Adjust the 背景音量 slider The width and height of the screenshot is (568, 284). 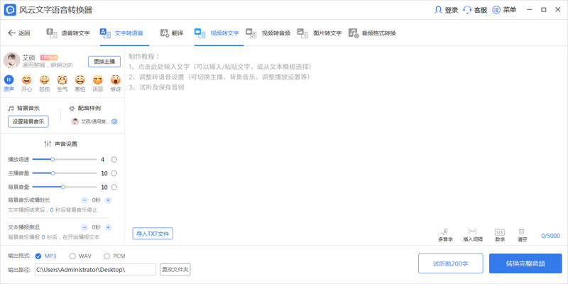65,187
